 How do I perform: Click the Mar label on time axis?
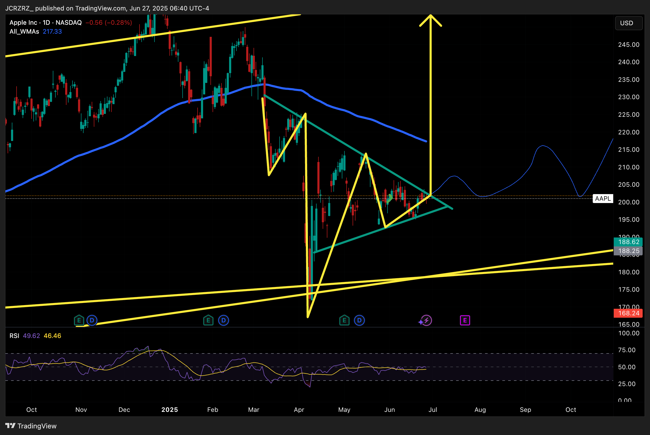pos(254,409)
